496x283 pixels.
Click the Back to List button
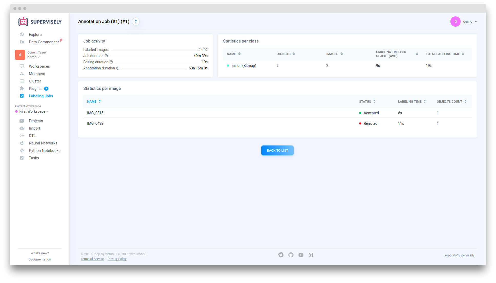pos(277,151)
